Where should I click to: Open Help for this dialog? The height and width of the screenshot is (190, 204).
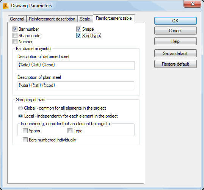click(176, 41)
